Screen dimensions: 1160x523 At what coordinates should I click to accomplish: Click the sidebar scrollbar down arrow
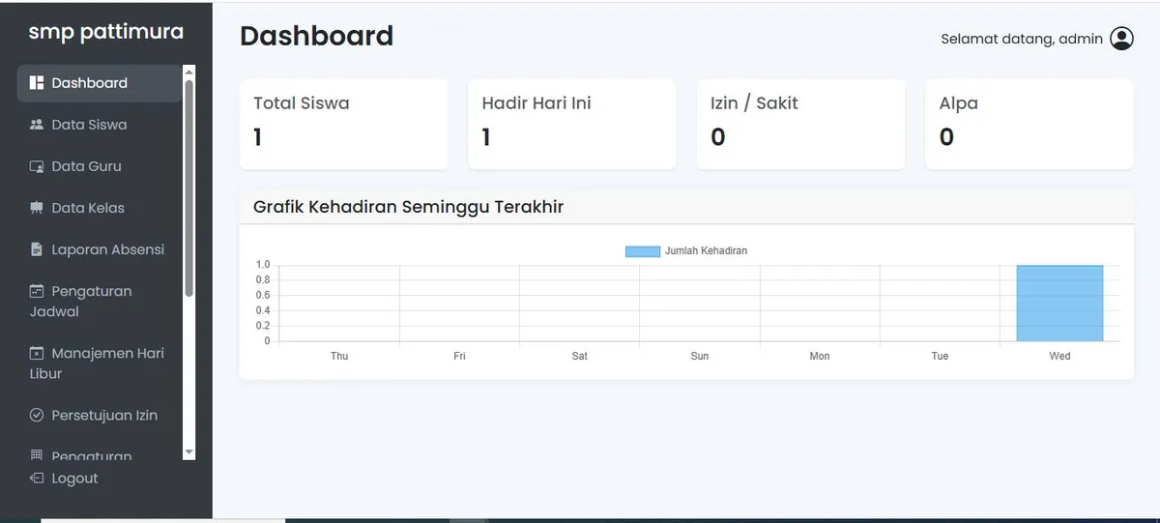point(188,452)
